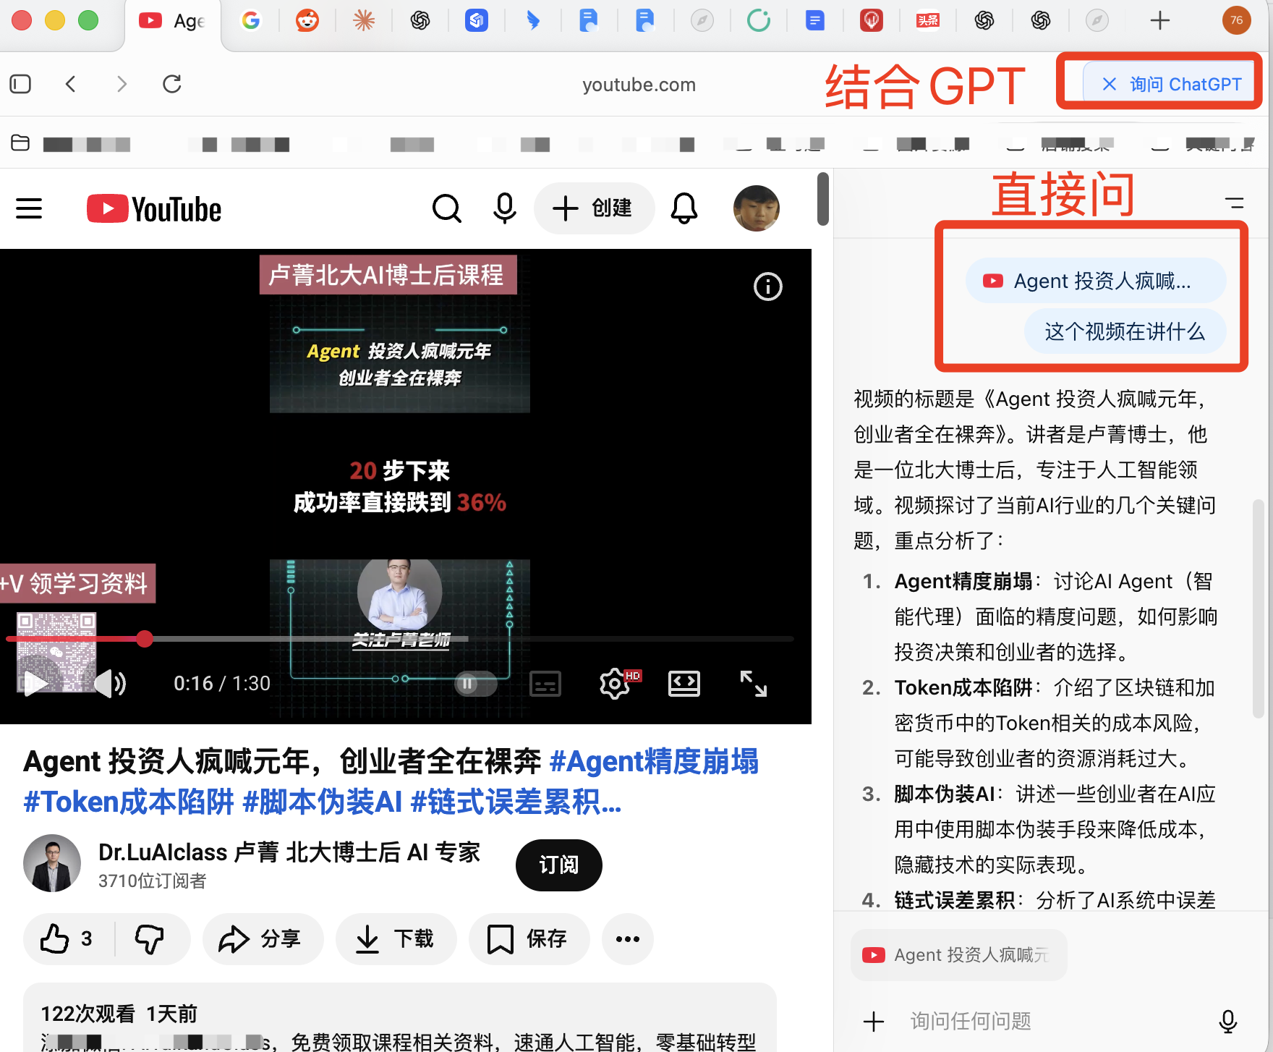Click the voice search microphone icon
The width and height of the screenshot is (1273, 1052).
pos(504,209)
